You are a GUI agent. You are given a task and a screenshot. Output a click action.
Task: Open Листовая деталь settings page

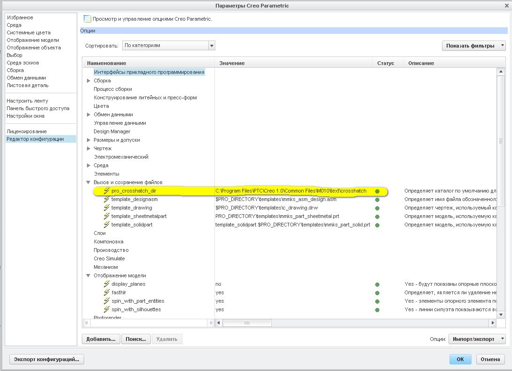[27, 85]
